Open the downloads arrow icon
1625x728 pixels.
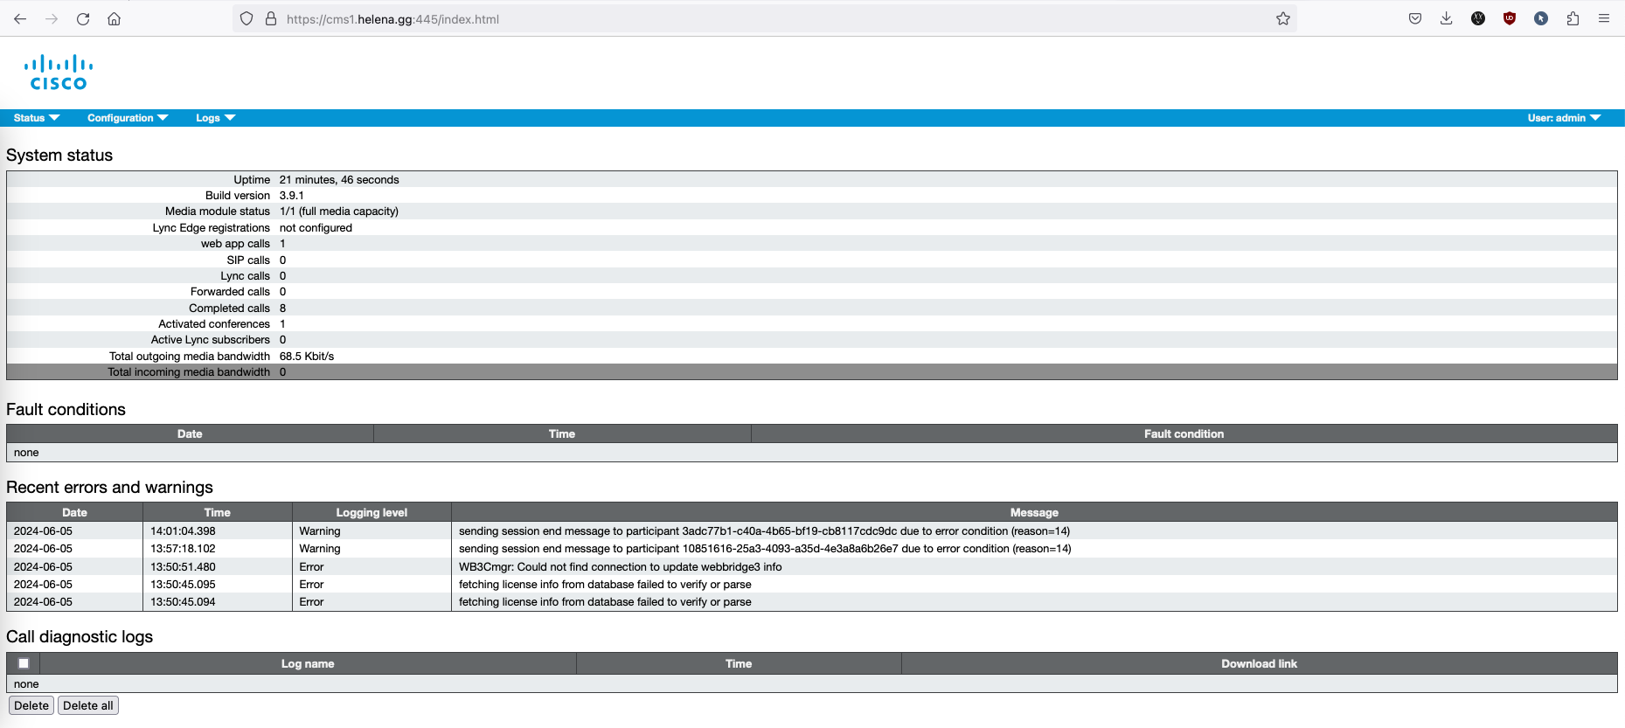(x=1446, y=18)
